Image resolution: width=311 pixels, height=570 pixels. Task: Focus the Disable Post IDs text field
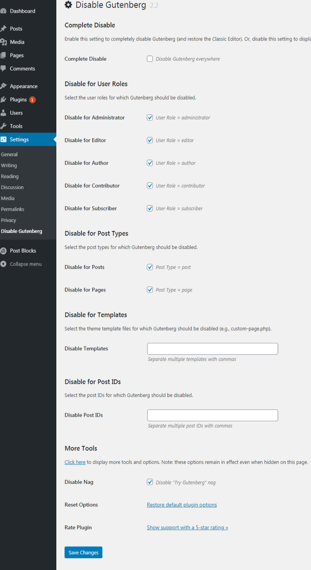[x=212, y=415]
